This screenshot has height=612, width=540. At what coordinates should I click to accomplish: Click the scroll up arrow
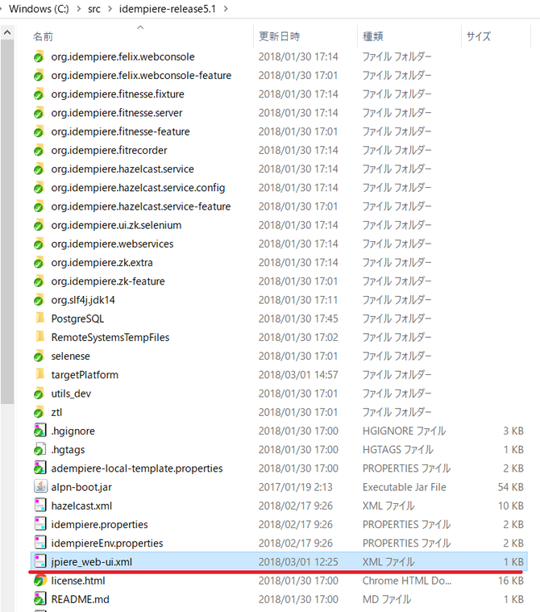pos(7,33)
